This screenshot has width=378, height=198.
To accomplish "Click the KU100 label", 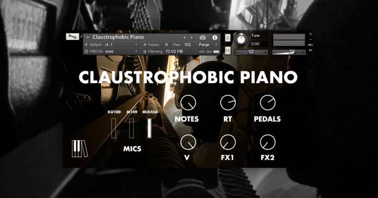I will point(114,112).
